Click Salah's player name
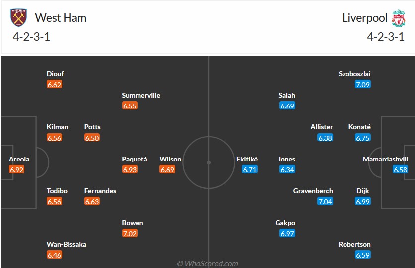 tap(287, 95)
